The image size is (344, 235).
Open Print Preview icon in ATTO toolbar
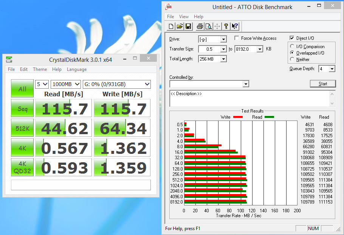tap(208, 27)
